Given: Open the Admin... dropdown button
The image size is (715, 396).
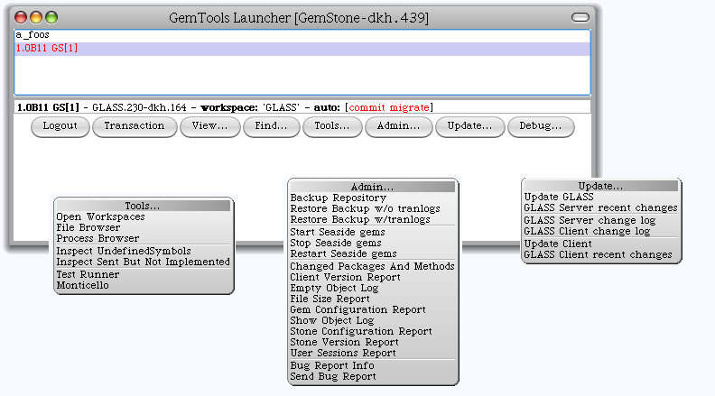Looking at the screenshot, I should click(398, 126).
